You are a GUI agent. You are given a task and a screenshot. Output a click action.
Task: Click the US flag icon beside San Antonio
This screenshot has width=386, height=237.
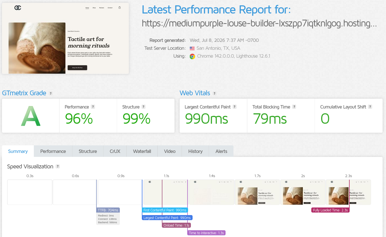click(192, 48)
